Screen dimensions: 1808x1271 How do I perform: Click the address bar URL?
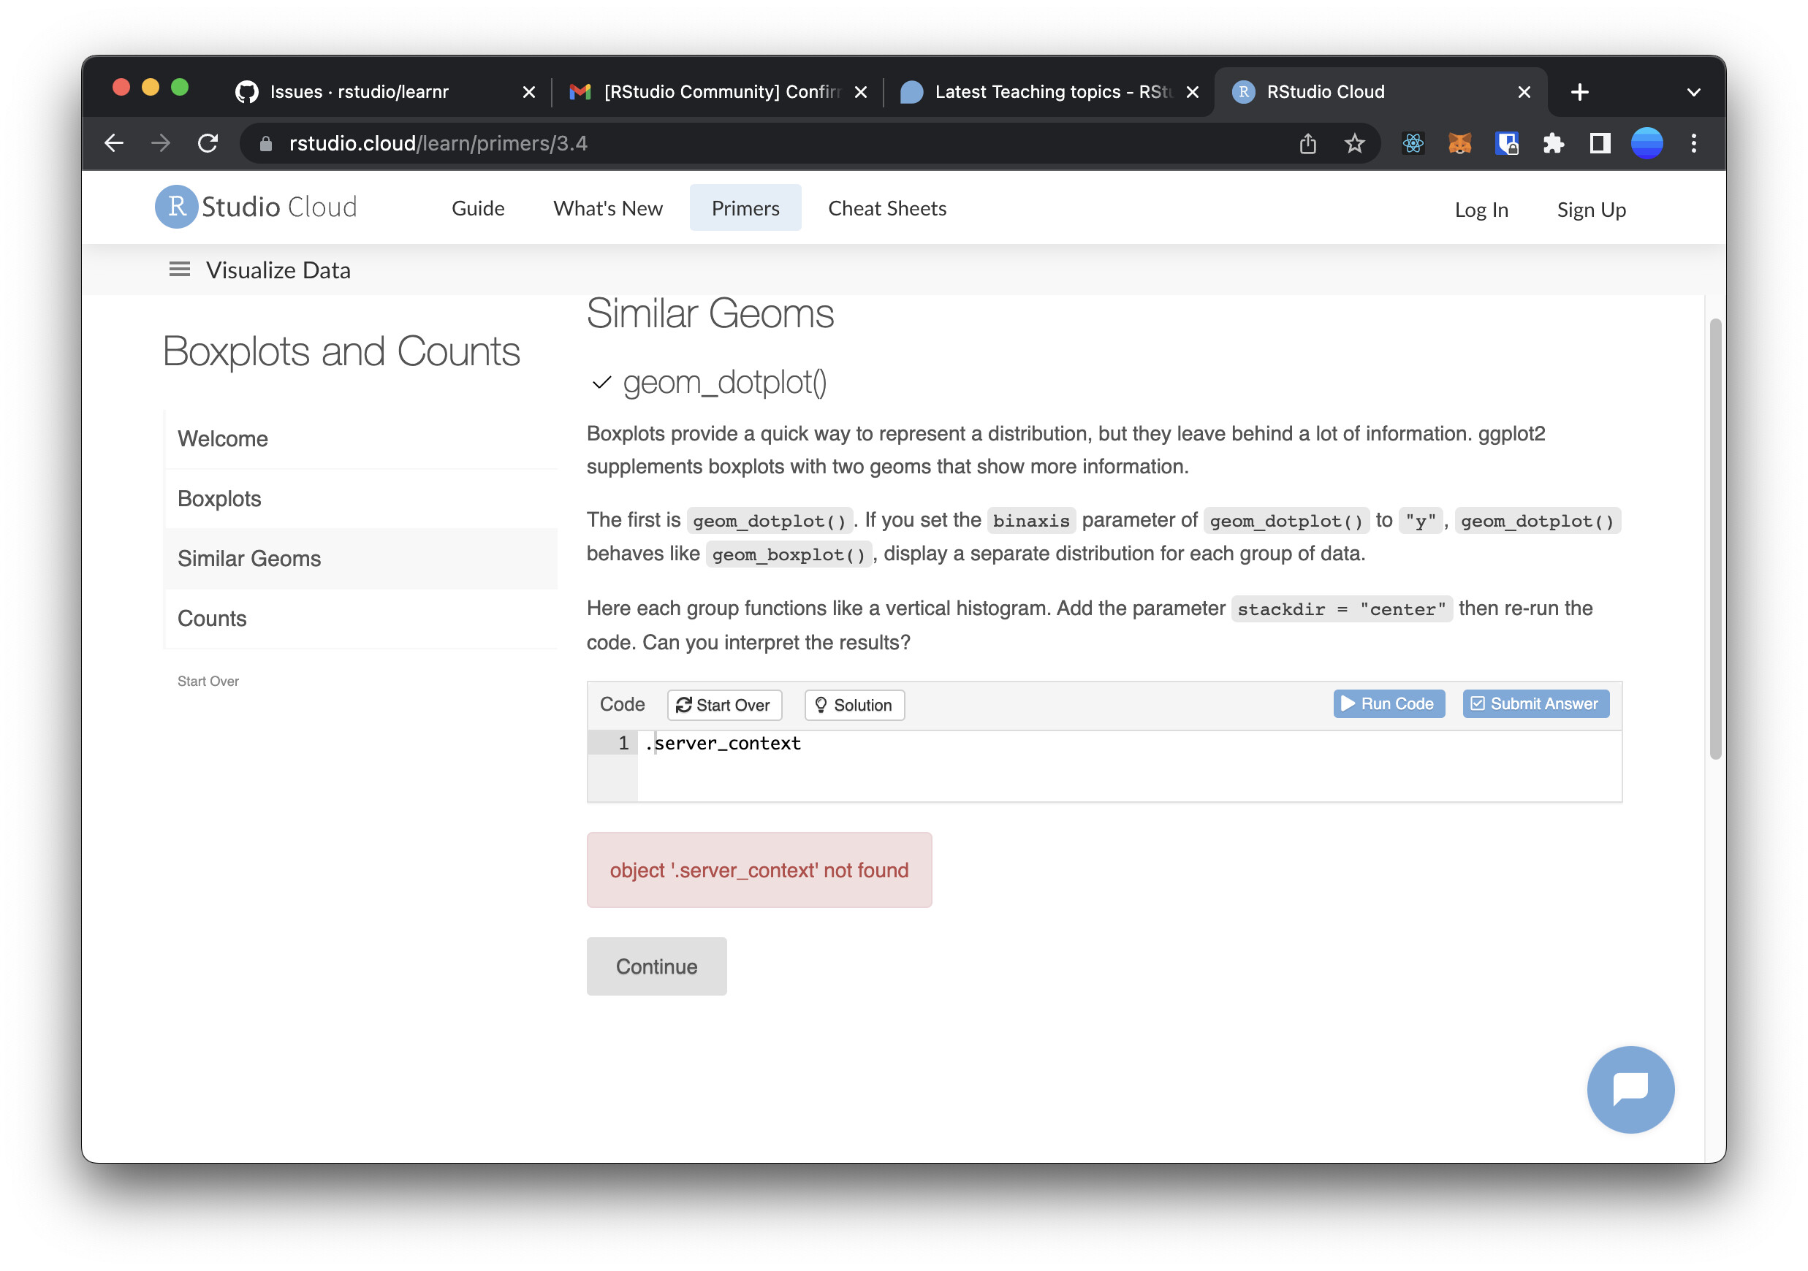coord(438,143)
